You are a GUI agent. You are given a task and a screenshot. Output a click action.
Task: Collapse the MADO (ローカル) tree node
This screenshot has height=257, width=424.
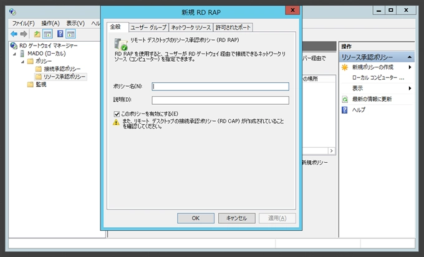coord(14,54)
